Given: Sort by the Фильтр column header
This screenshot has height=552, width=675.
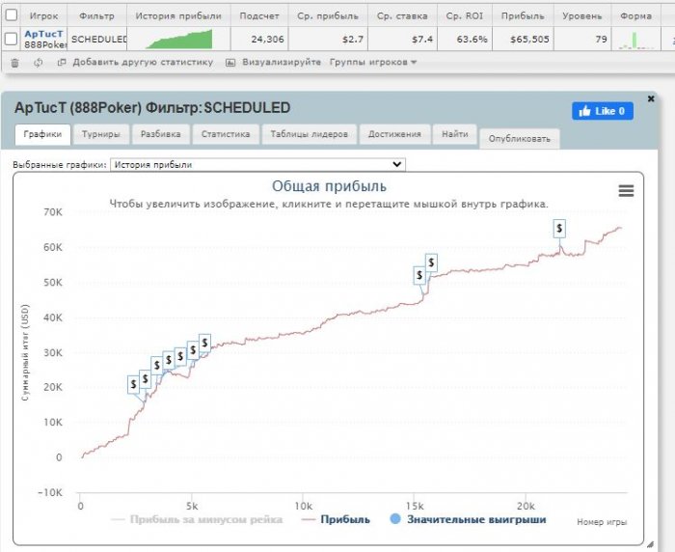Looking at the screenshot, I should click(96, 16).
